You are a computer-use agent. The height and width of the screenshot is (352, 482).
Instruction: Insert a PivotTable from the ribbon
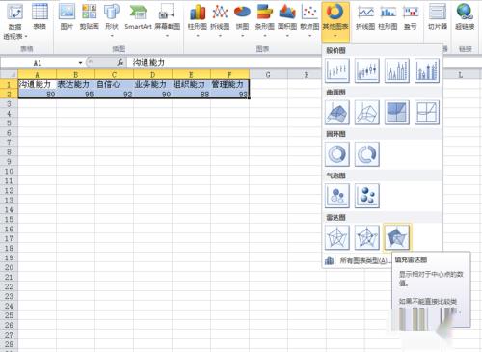(x=14, y=22)
